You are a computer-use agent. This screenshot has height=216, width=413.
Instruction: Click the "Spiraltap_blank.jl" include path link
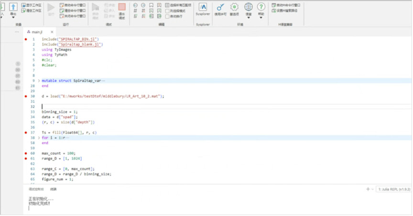80,44
